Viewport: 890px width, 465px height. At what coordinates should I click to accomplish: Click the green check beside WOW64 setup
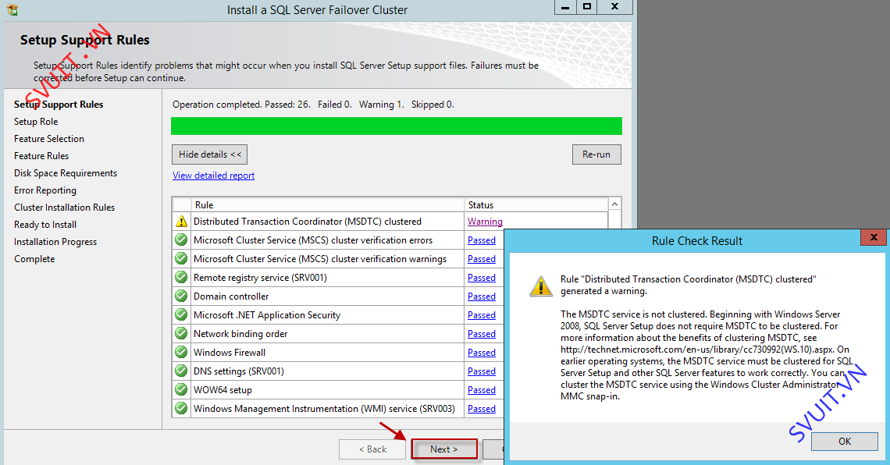(181, 389)
